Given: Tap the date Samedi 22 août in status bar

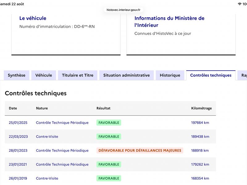Looking at the screenshot, I should [x=12, y=4].
